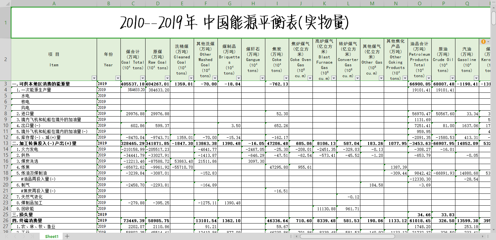496x240 pixels.
Task: Select row 1 header
Action: point(5,23)
